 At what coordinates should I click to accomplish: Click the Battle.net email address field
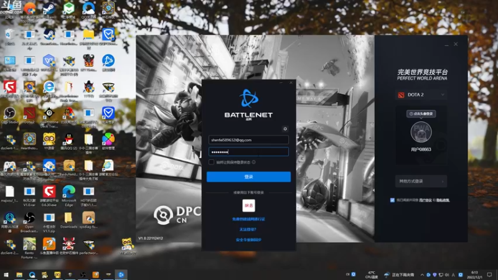248,139
